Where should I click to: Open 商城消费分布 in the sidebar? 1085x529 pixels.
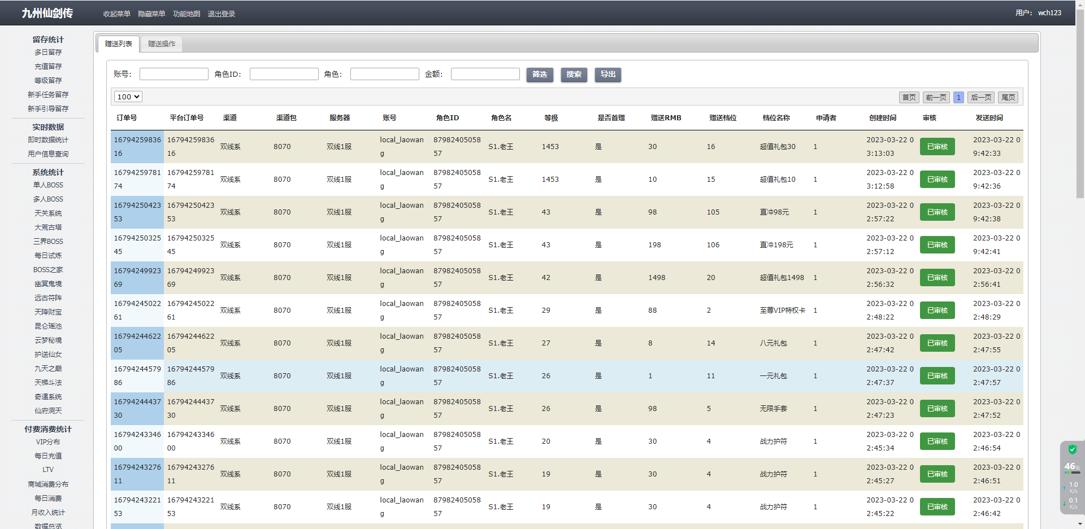[x=48, y=484]
